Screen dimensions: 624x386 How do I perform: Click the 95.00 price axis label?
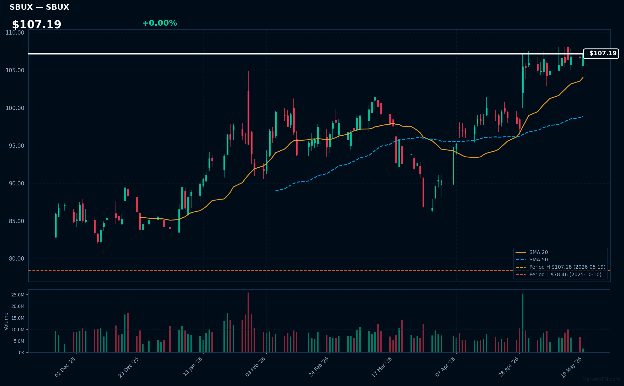[x=17, y=146]
